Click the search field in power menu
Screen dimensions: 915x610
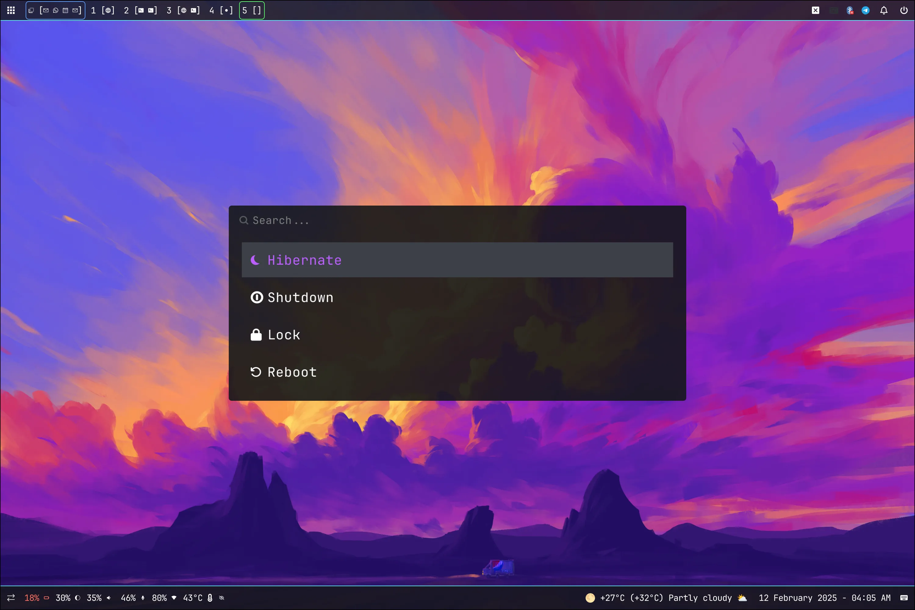457,220
